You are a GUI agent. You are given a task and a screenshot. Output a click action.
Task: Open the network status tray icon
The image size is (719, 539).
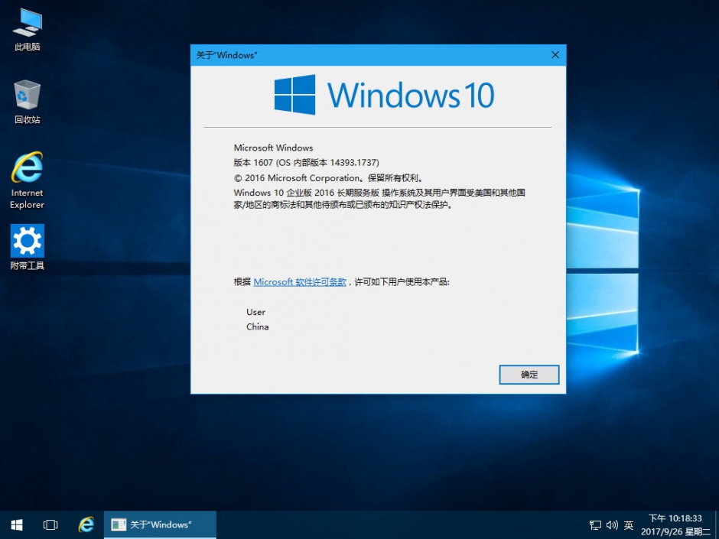[595, 525]
